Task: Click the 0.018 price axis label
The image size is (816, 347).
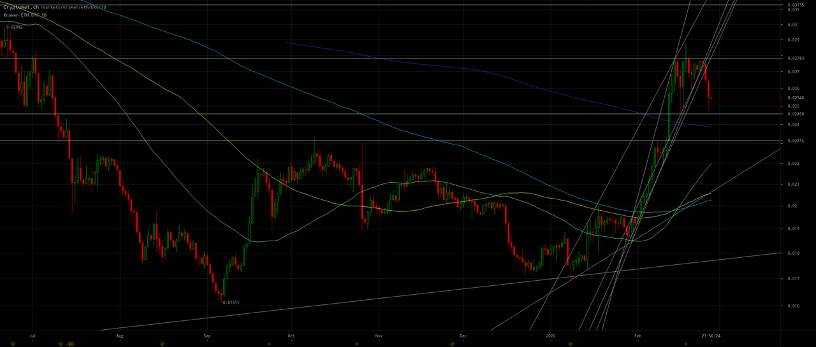Action: tap(793, 253)
